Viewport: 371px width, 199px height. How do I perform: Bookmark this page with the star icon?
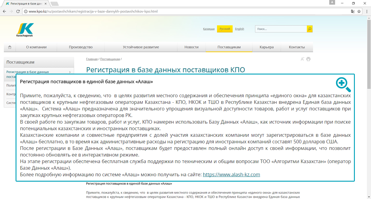pyautogui.click(x=359, y=11)
